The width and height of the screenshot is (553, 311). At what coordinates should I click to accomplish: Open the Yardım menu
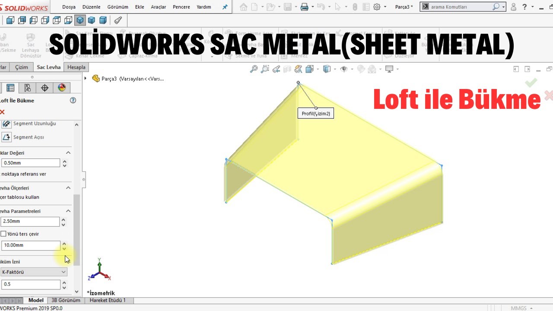pyautogui.click(x=204, y=7)
